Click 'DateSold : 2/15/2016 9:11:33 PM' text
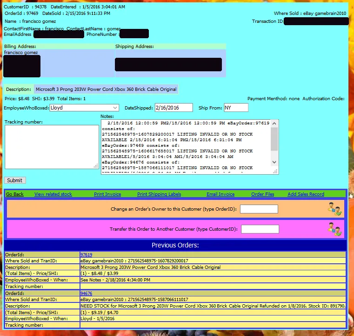354x336 pixels. click(x=76, y=14)
